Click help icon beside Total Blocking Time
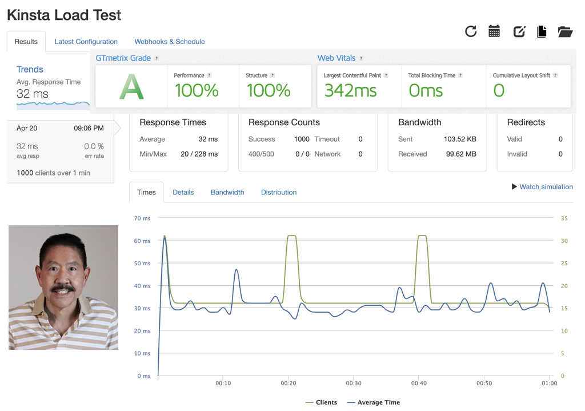585x411 pixels. pyautogui.click(x=460, y=75)
